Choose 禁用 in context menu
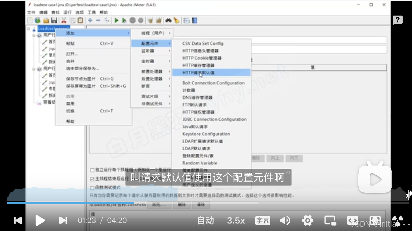The height and width of the screenshot is (231, 412). tap(93, 104)
